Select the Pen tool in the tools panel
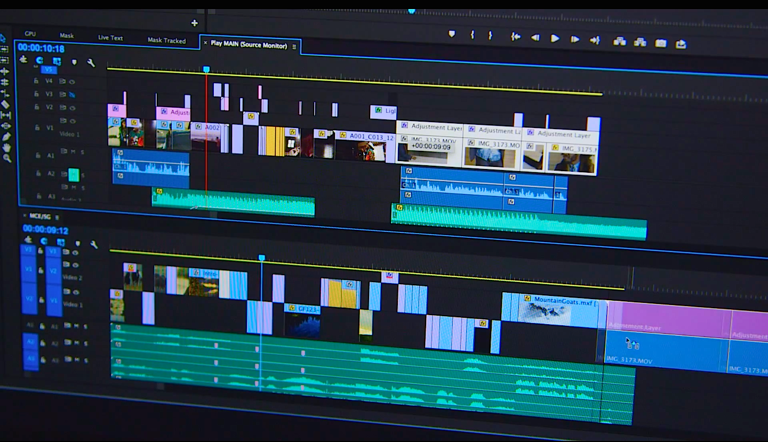Image resolution: width=768 pixels, height=442 pixels. pos(6,137)
